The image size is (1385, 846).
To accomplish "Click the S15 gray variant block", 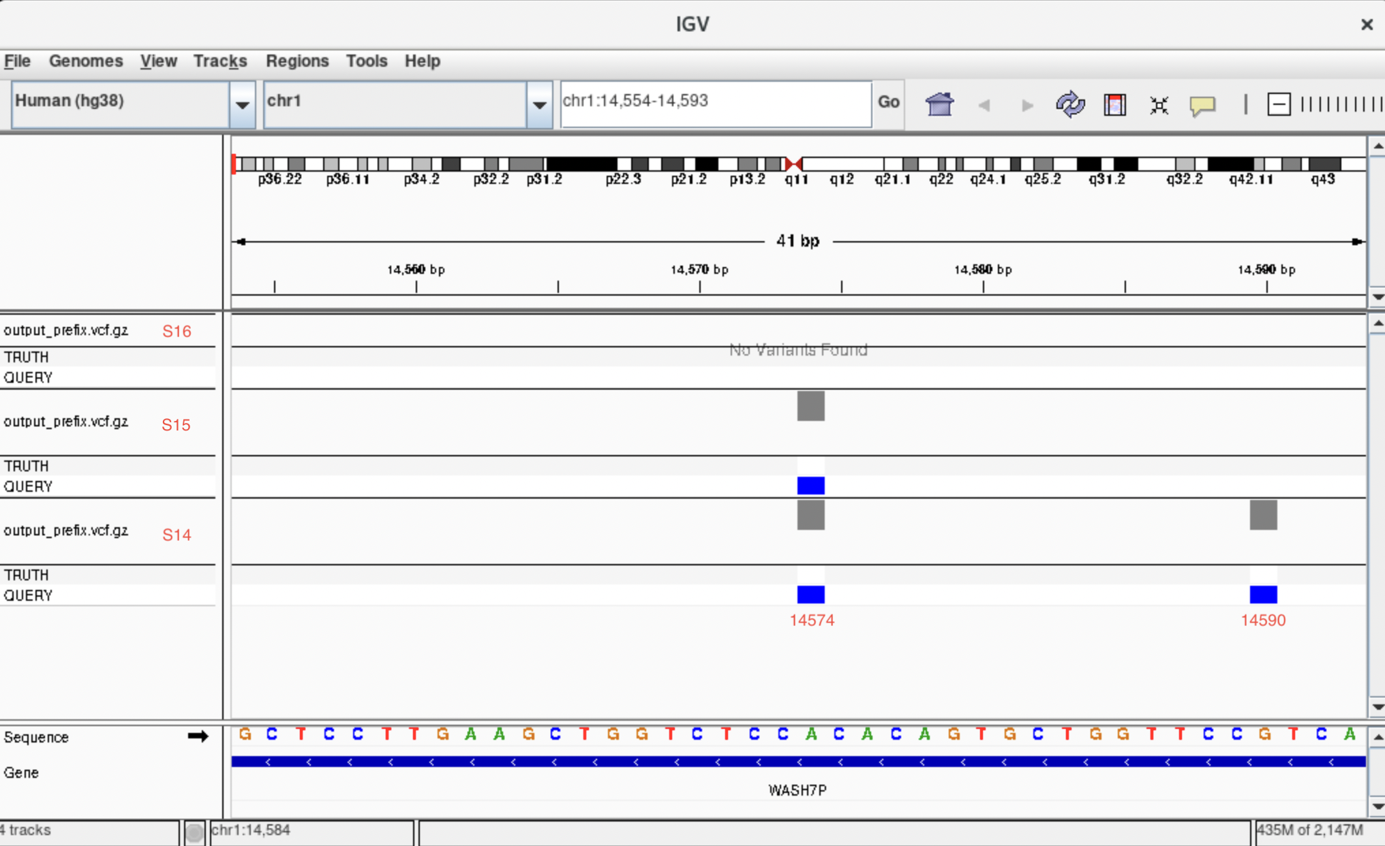I will click(811, 406).
